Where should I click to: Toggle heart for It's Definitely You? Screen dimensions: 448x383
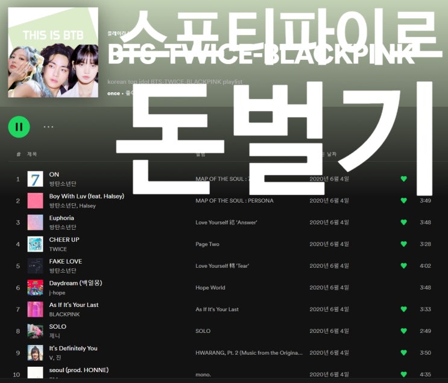[x=404, y=352]
